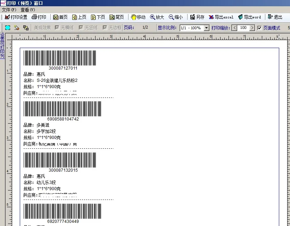Toggle the 无竖线 checkbox
The width and height of the screenshot is (290, 226).
point(81,28)
